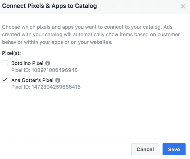The image size is (190, 159).
Task: Select the Ana Gotter's Pixel name label
Action: pos(33,80)
